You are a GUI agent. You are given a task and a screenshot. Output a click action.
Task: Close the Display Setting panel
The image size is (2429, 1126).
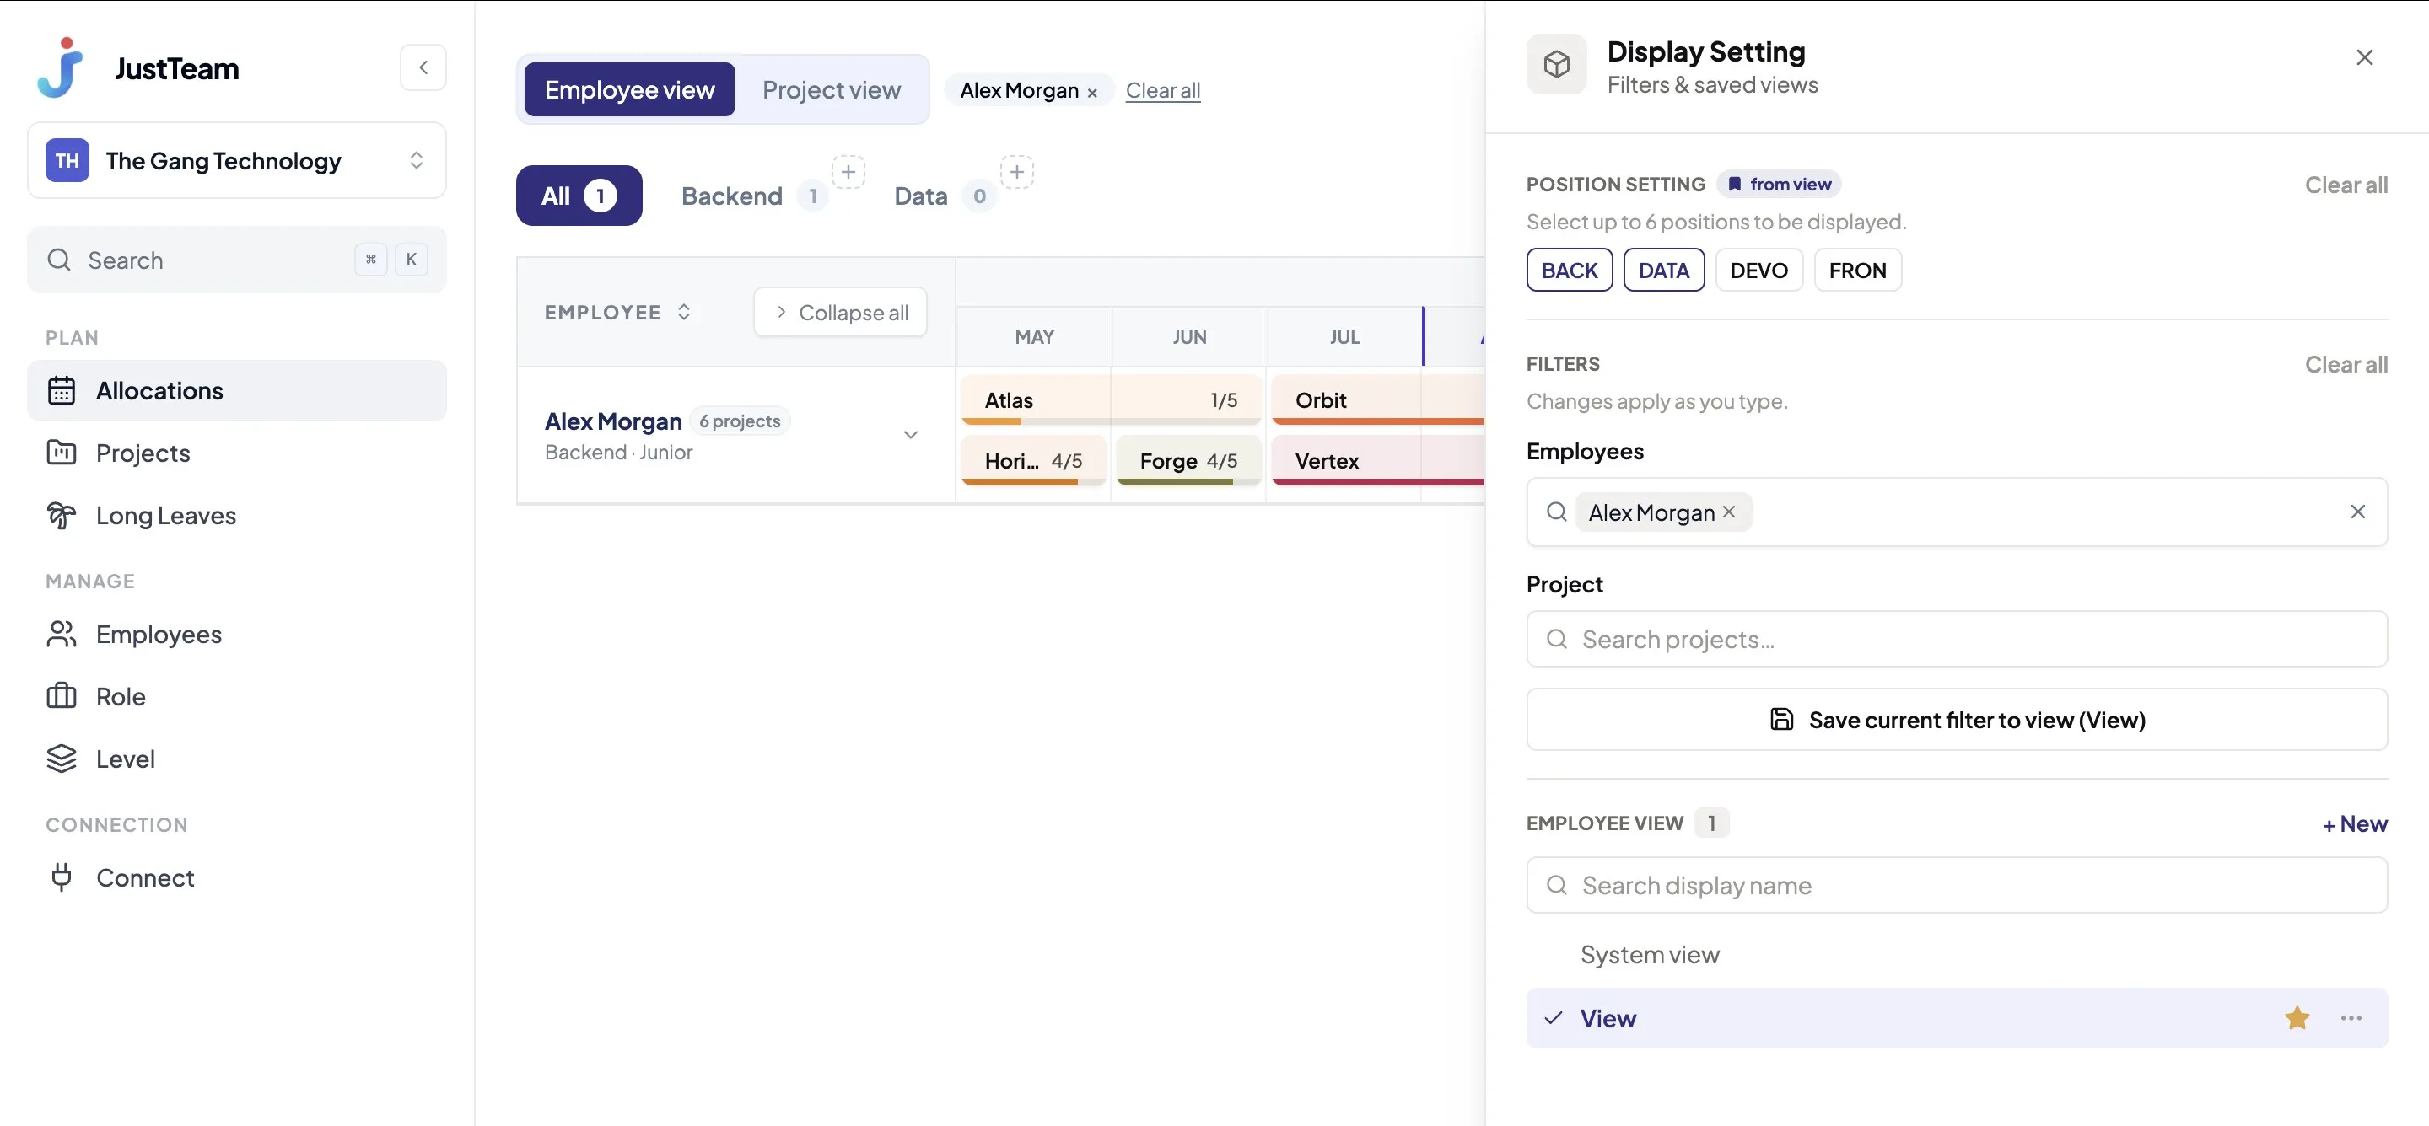[x=2364, y=57]
